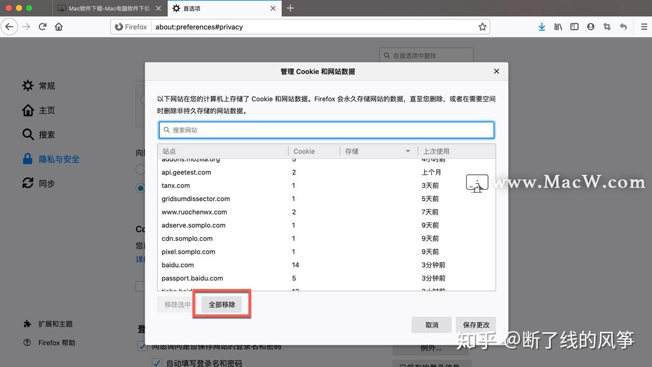The image size is (652, 367).
Task: Click the 取消 button in the dialog
Action: [431, 325]
